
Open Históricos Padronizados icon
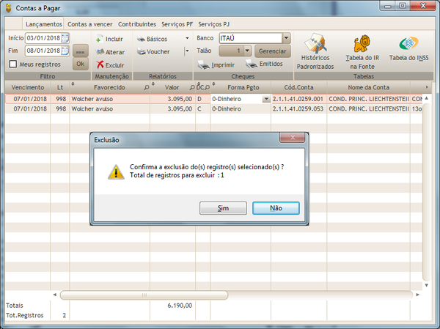[315, 43]
